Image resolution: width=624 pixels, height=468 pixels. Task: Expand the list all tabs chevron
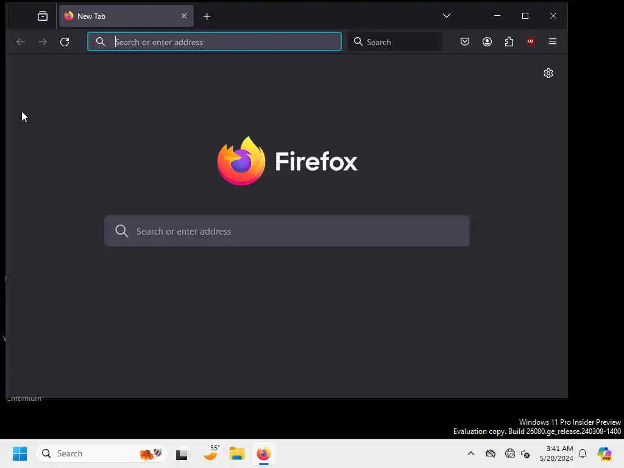coord(447,15)
